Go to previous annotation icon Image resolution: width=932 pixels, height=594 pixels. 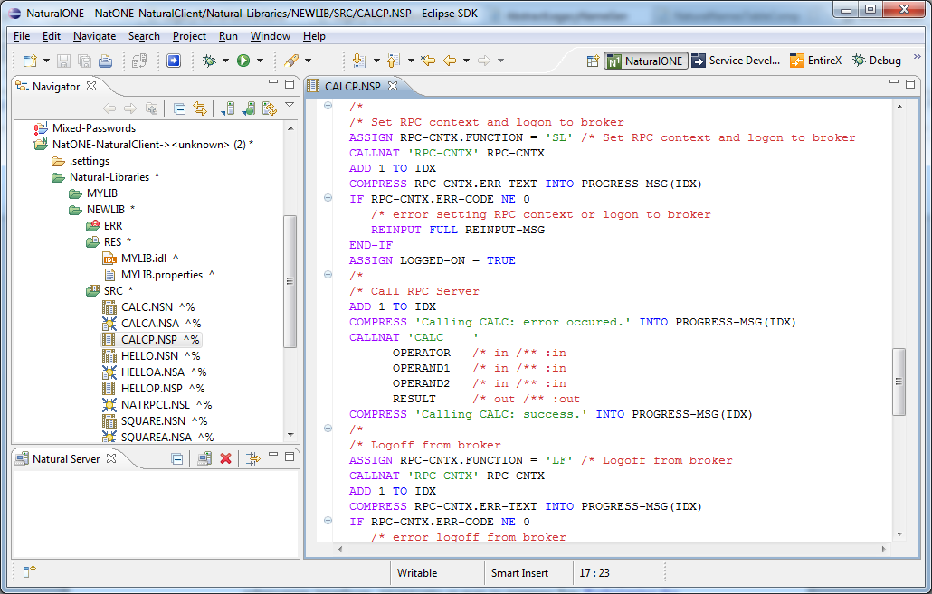393,61
